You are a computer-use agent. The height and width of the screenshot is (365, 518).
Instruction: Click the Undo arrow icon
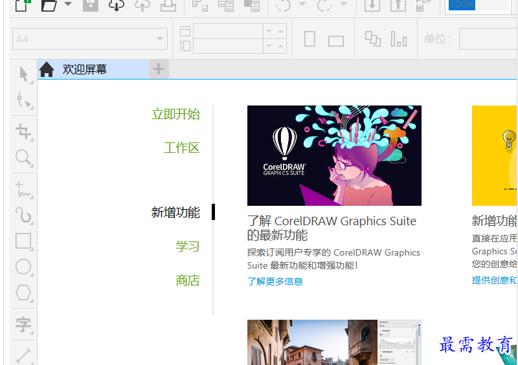pos(283,5)
